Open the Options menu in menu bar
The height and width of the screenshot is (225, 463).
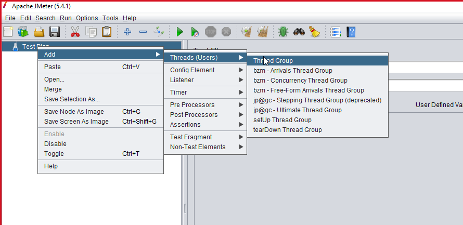tap(86, 18)
